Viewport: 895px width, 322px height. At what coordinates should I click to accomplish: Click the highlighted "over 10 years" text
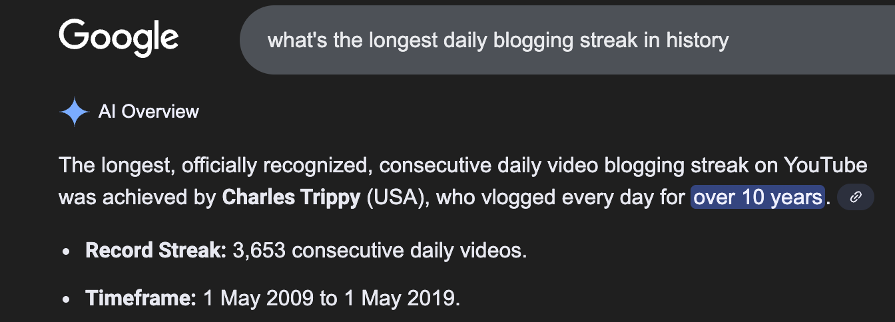[758, 198]
